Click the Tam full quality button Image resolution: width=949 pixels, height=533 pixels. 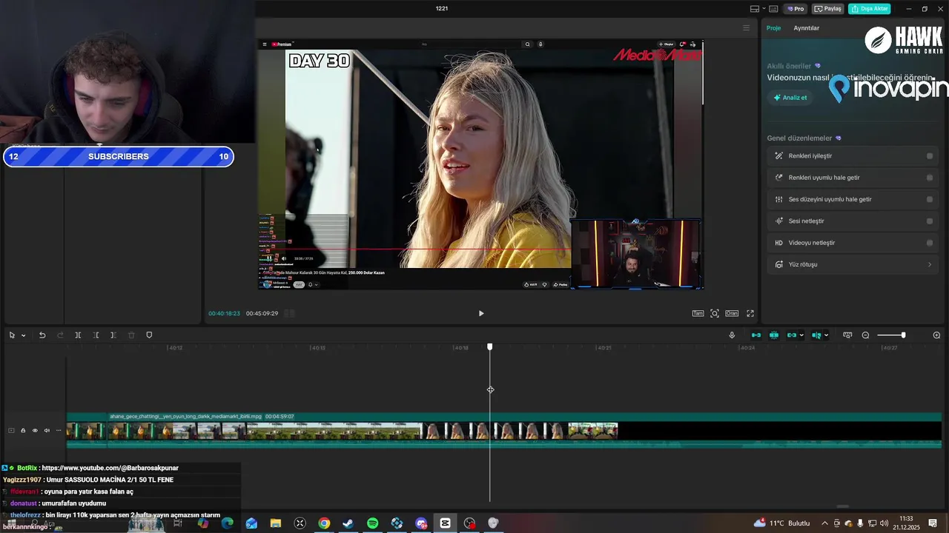coord(698,313)
